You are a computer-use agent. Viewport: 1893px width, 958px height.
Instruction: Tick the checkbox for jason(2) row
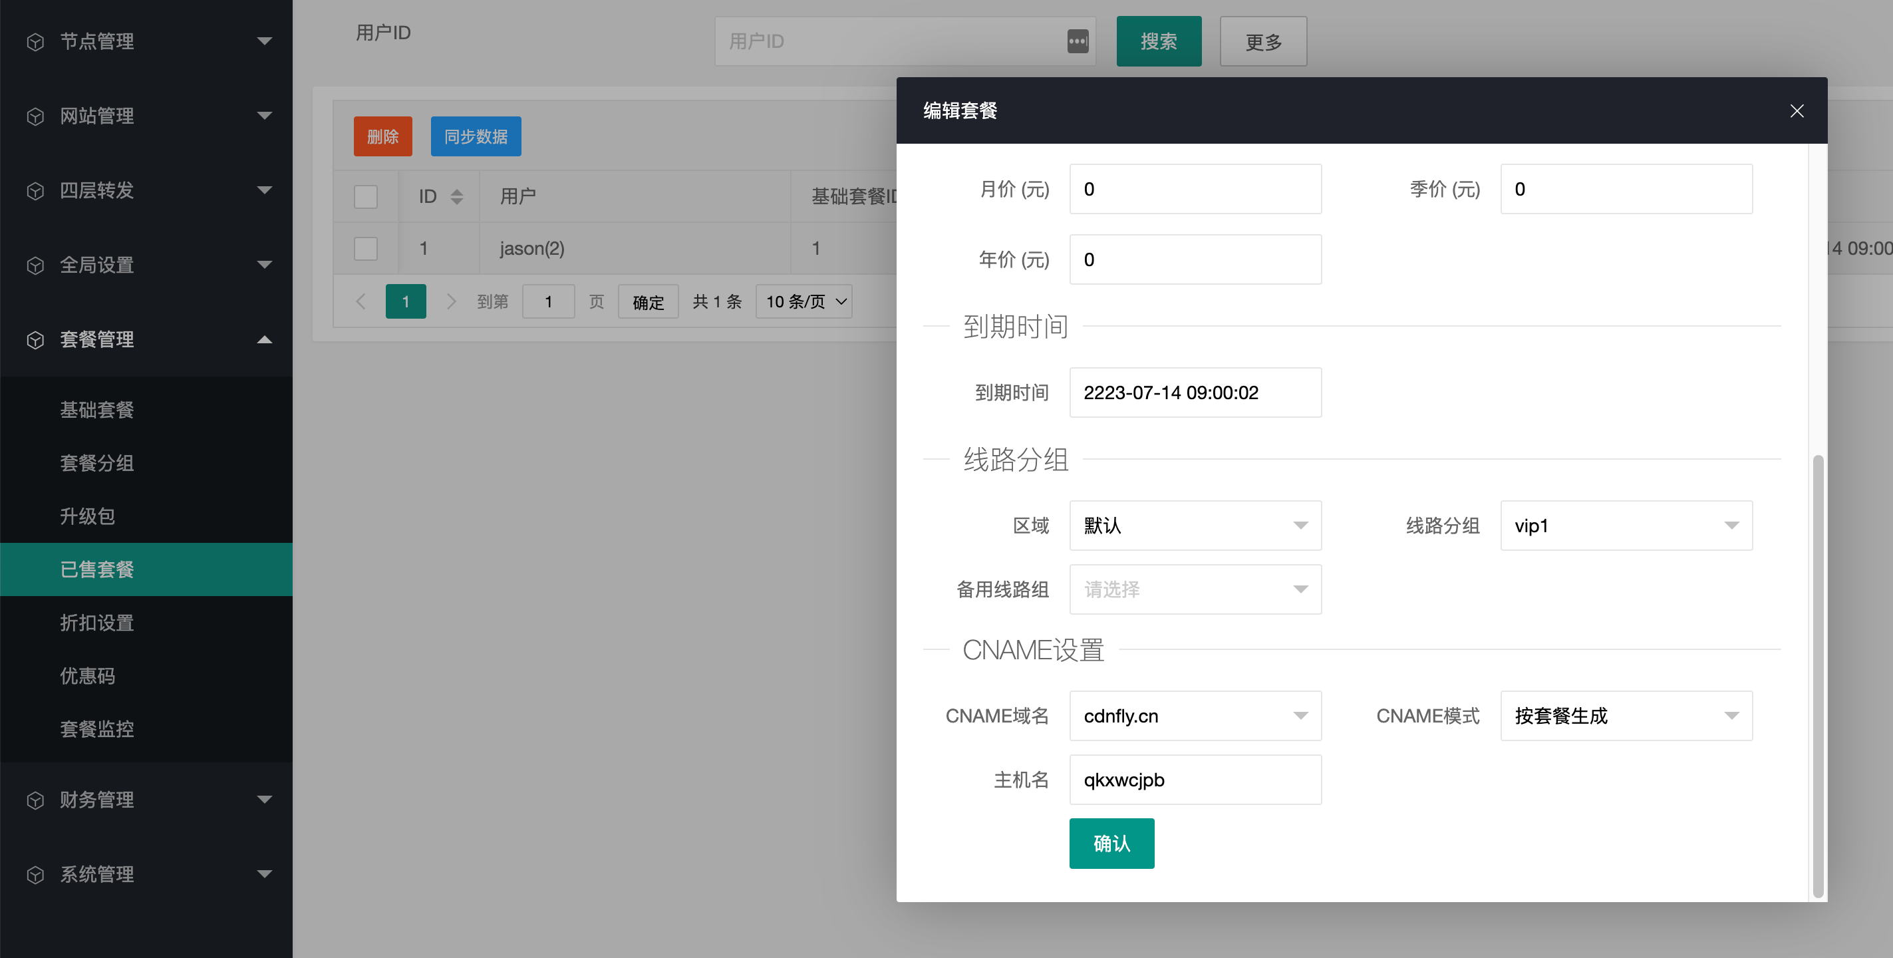tap(365, 249)
